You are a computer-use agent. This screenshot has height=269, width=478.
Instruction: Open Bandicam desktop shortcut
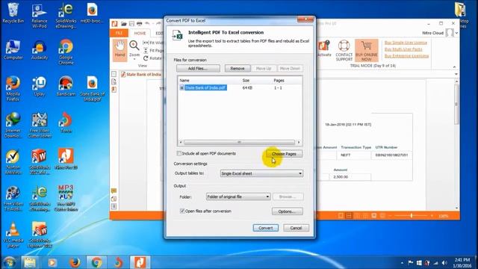tap(66, 87)
